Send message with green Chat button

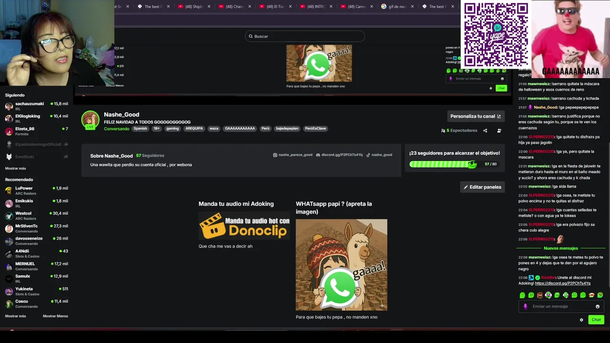pos(596,320)
